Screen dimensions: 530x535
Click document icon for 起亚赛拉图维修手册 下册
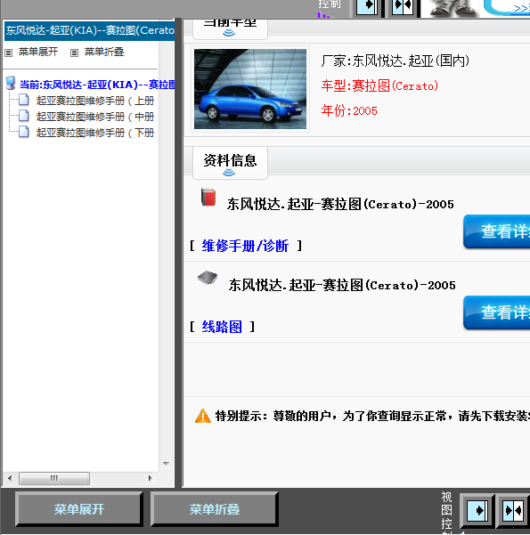(x=23, y=132)
